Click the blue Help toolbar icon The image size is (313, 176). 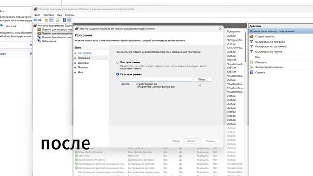64,20
